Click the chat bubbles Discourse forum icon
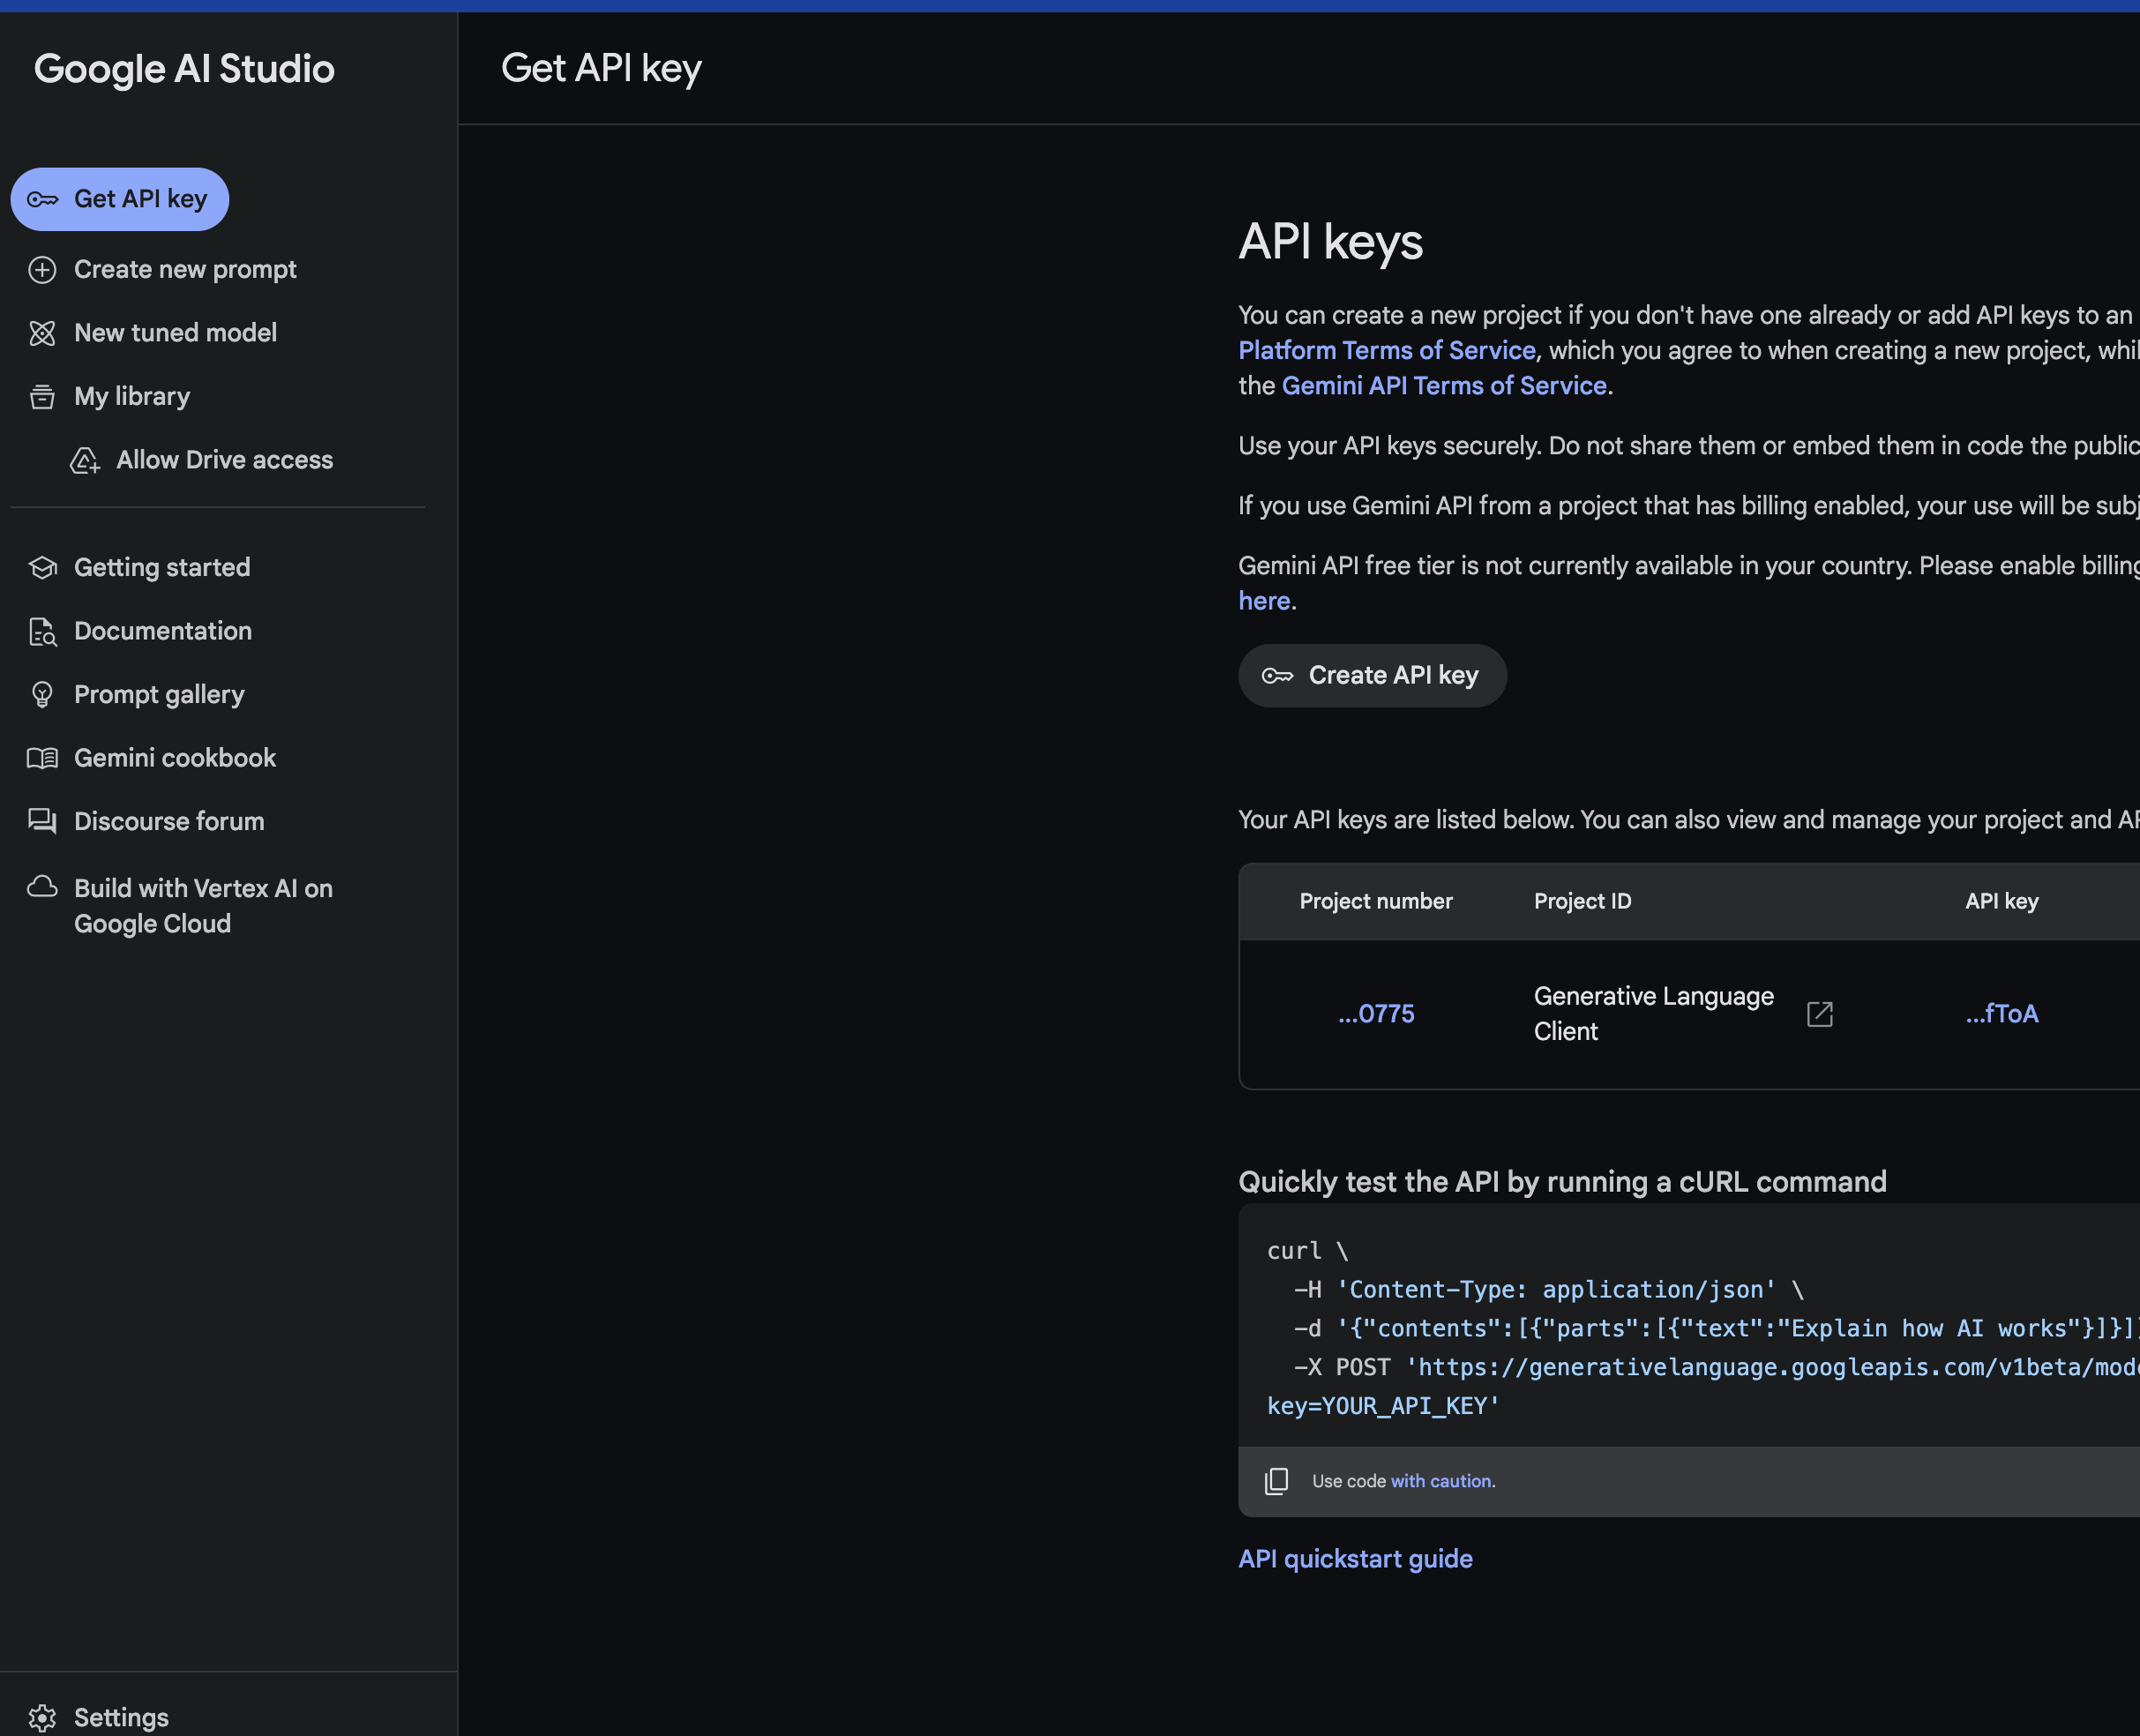2140x1736 pixels. tap(42, 821)
